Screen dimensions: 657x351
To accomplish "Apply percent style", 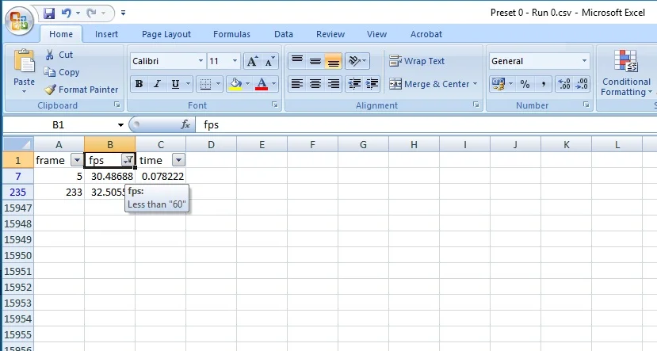I will [x=525, y=84].
